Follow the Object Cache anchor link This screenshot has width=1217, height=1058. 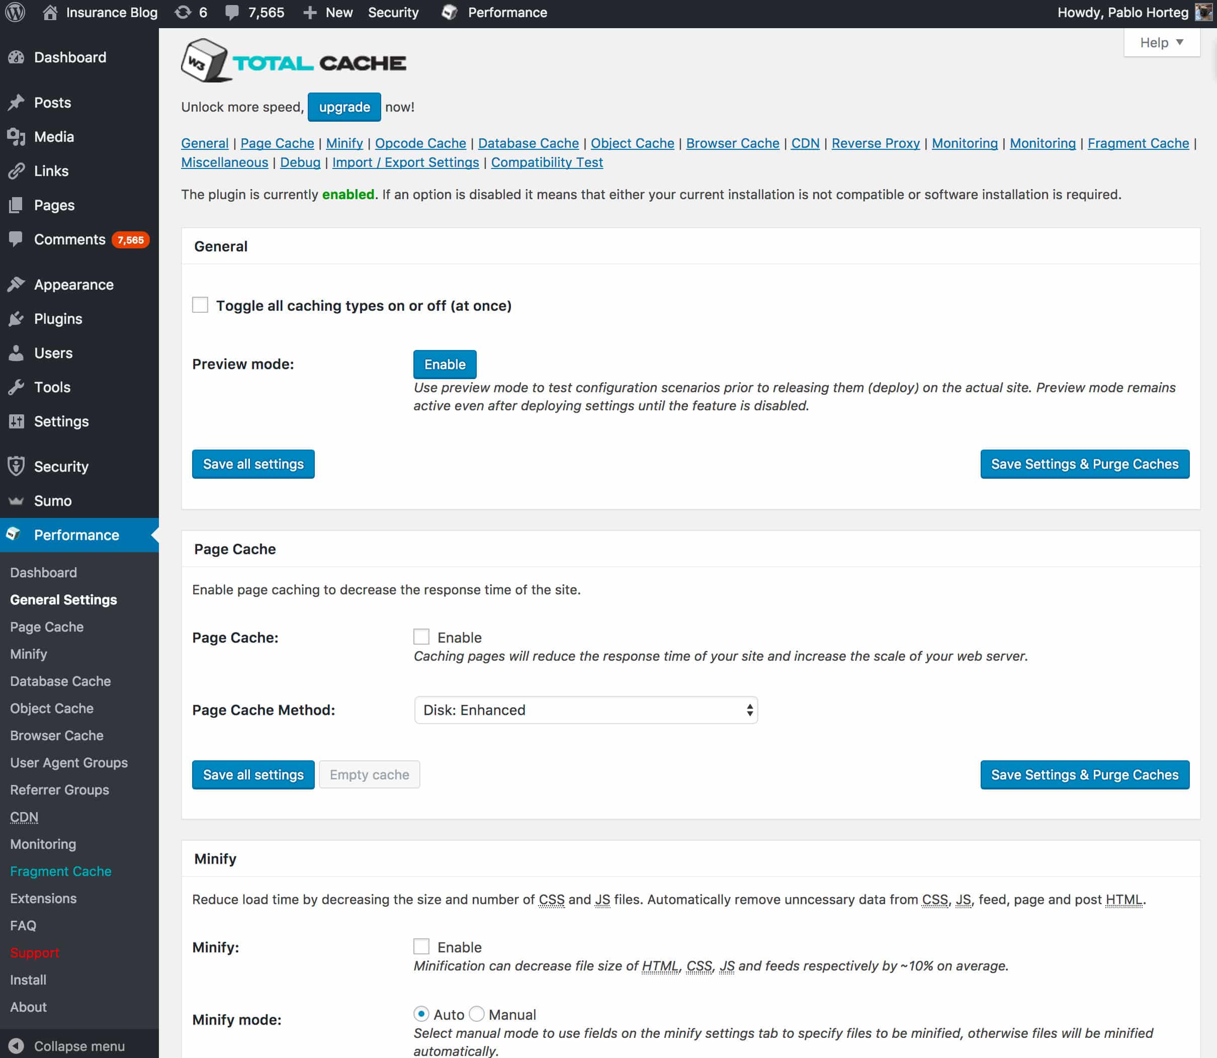(x=633, y=143)
